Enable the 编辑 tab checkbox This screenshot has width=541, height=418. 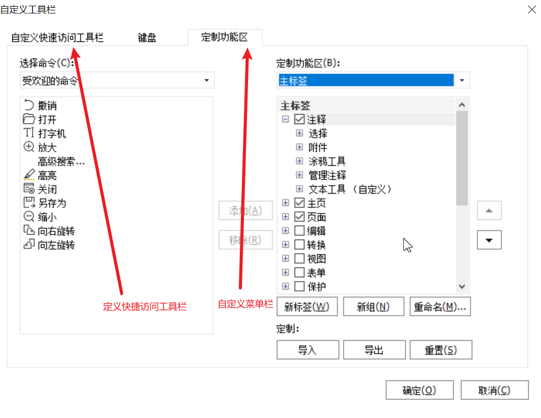coord(299,231)
